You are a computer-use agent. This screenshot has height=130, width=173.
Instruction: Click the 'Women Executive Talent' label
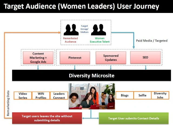(100, 40)
